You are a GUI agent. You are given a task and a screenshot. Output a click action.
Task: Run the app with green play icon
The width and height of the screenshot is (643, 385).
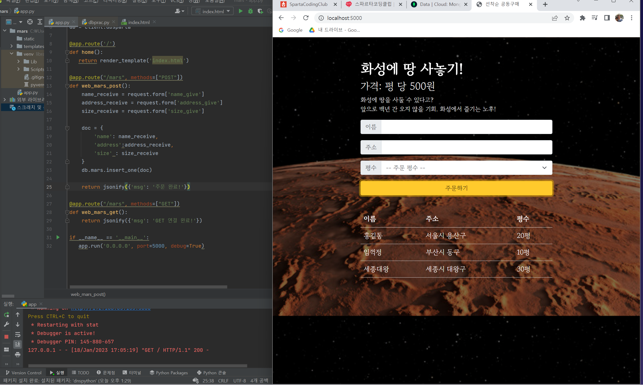pyautogui.click(x=241, y=11)
